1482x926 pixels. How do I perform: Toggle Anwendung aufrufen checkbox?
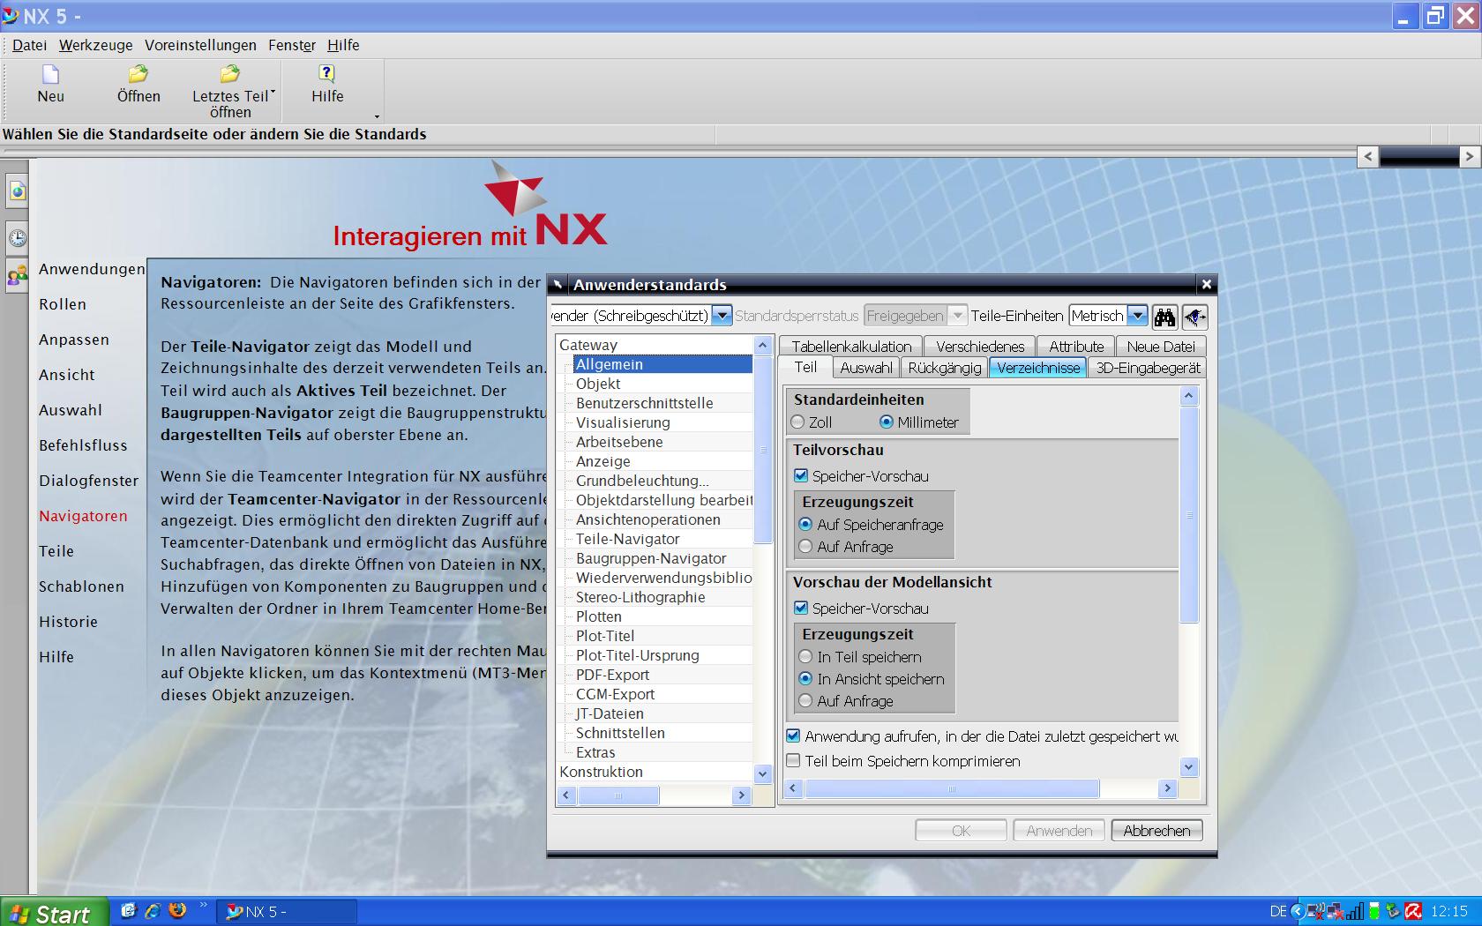[794, 736]
